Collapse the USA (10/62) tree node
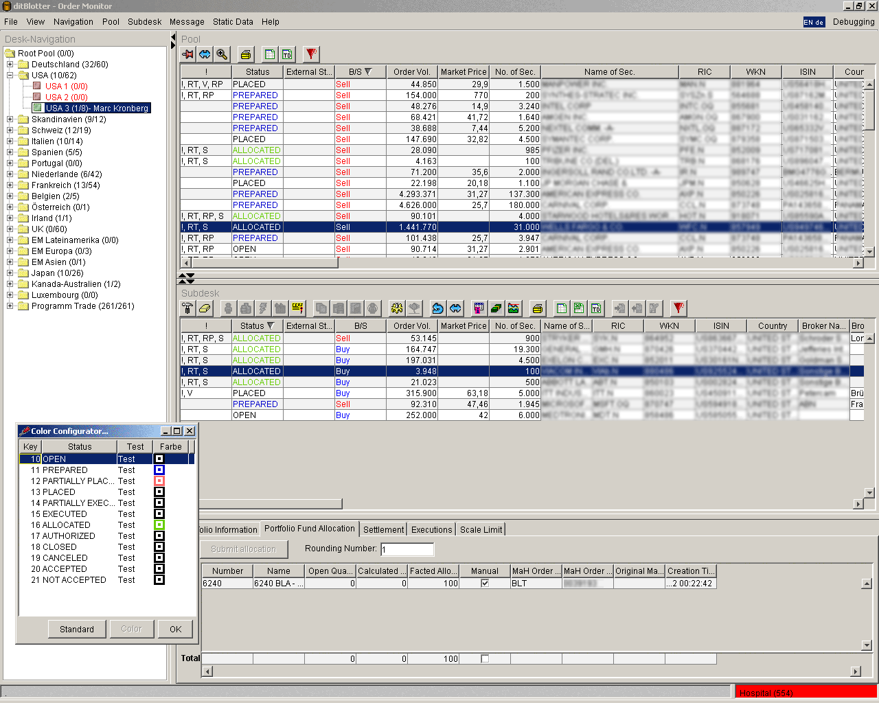The image size is (879, 703). (10, 76)
